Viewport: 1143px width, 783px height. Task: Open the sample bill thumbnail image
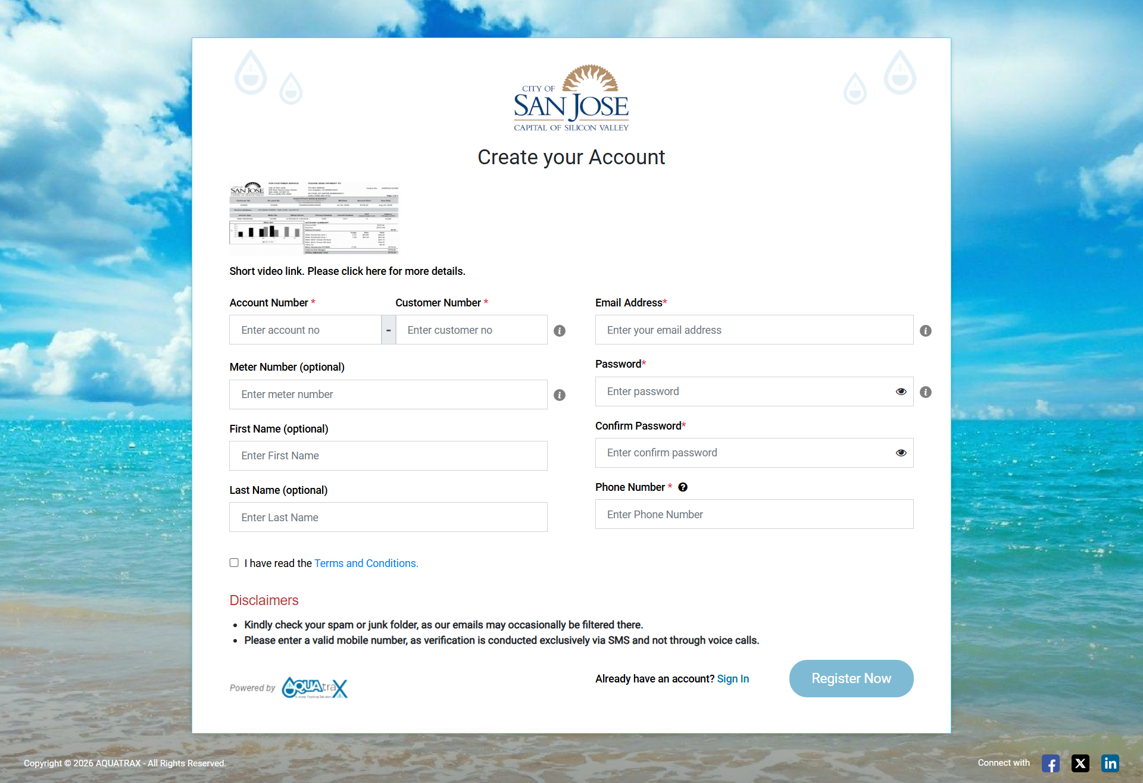(314, 218)
